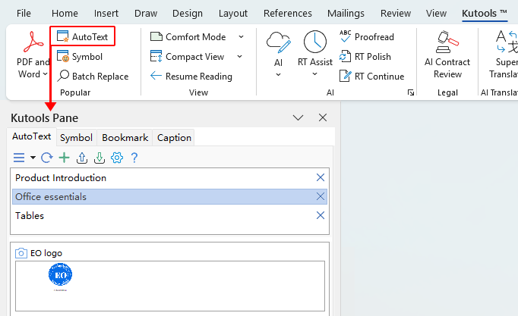Screen dimensions: 518x316
Task: Delete the Office essentials category
Action: (x=320, y=196)
